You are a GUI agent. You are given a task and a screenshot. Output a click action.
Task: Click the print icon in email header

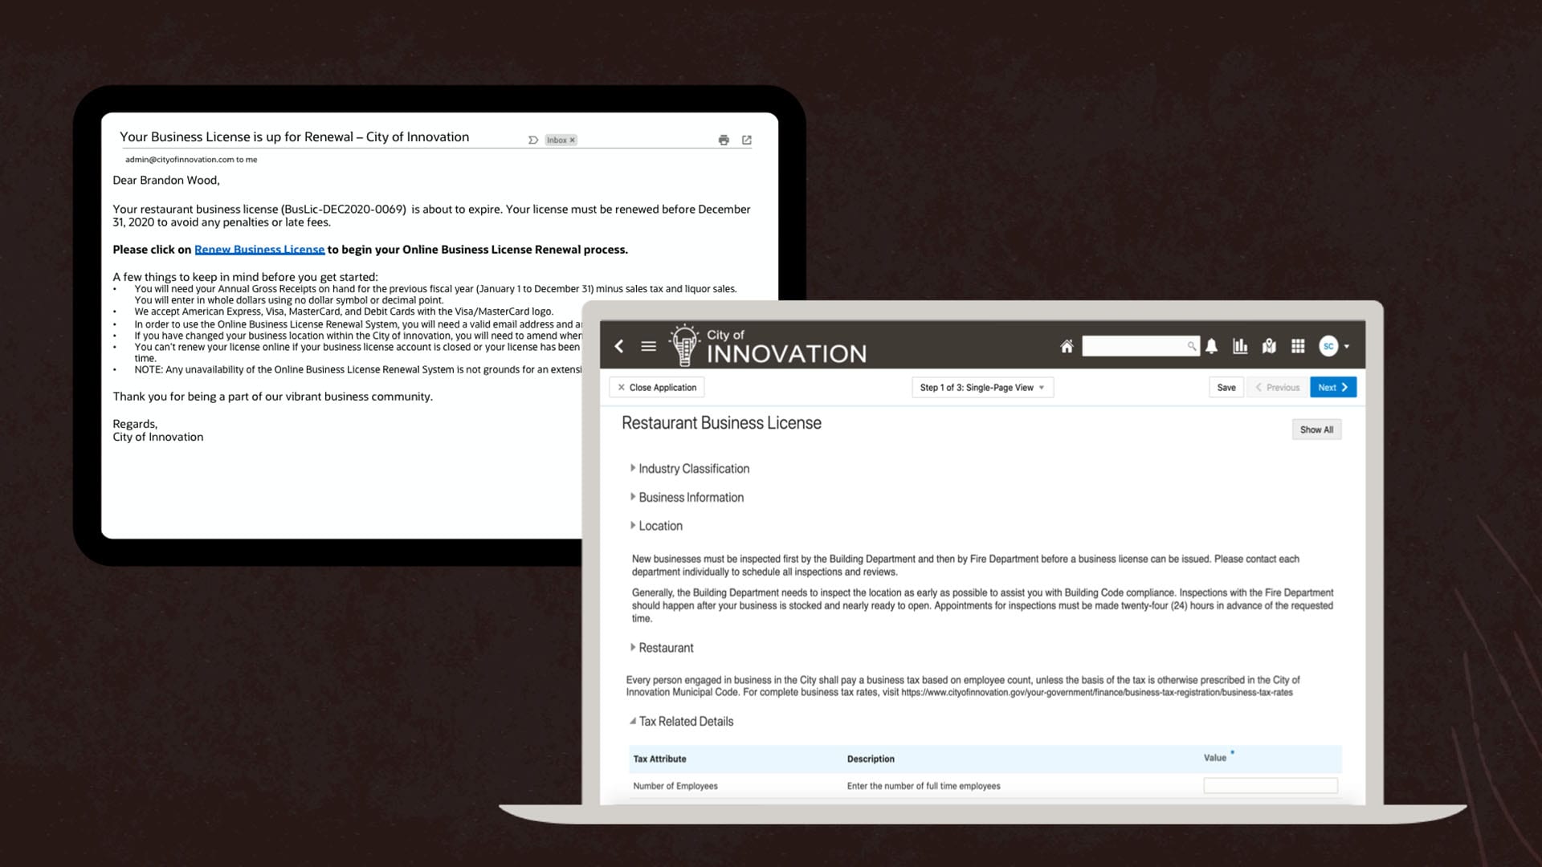tap(724, 139)
